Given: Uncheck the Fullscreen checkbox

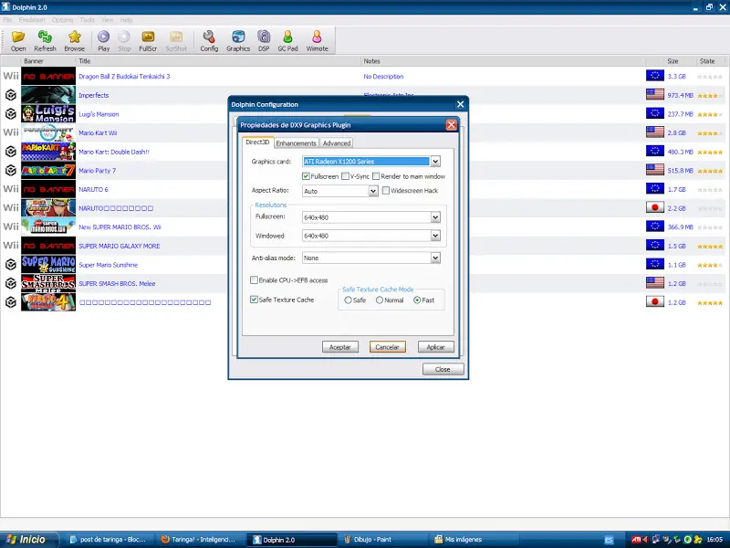Looking at the screenshot, I should [x=306, y=176].
